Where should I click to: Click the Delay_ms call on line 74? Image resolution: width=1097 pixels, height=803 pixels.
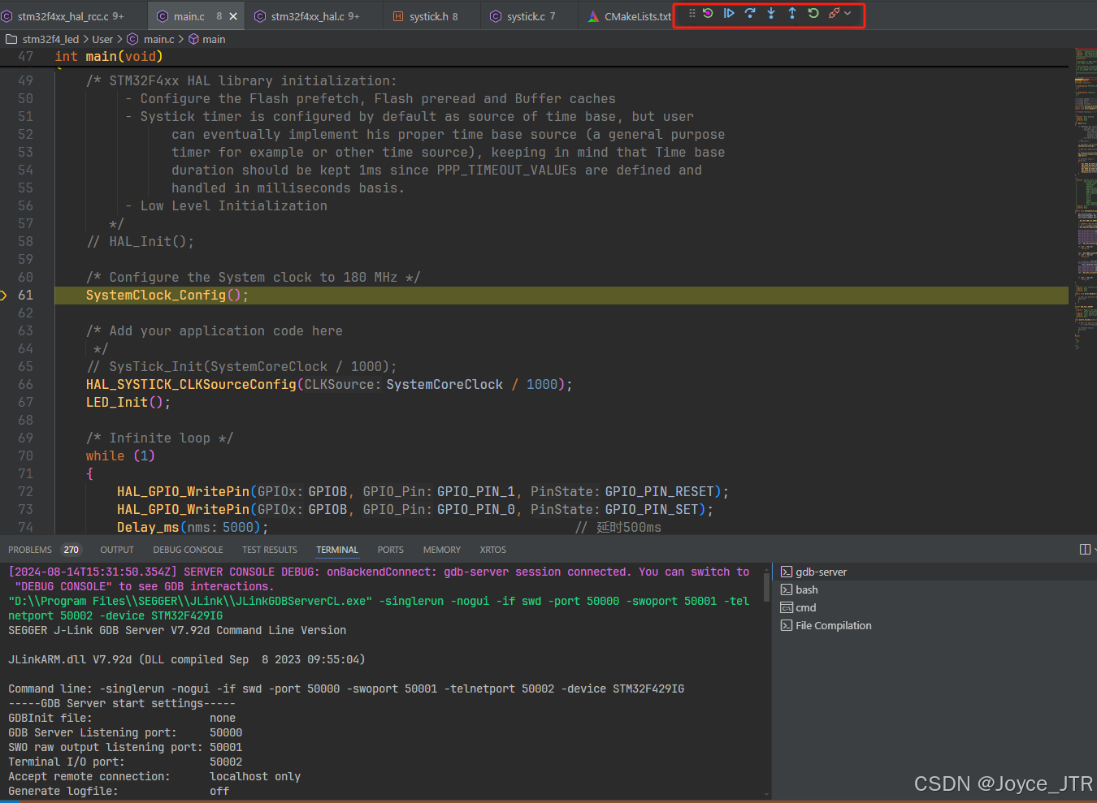tap(148, 527)
